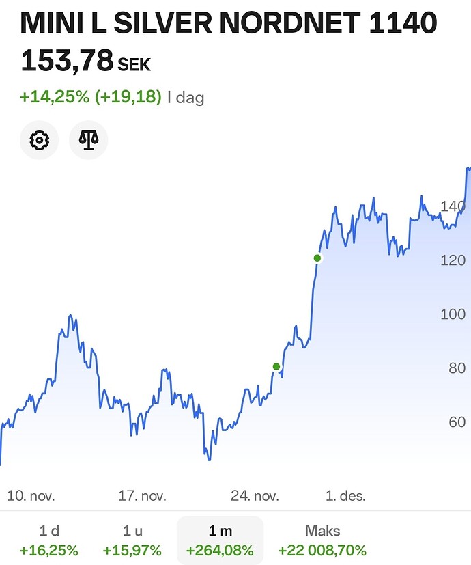The width and height of the screenshot is (471, 565).
Task: Click the green trade marker near 80
Action: (x=276, y=367)
